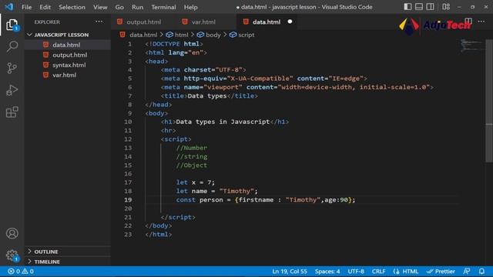
Task: Change file encoding UTF-8
Action: [x=356, y=271]
